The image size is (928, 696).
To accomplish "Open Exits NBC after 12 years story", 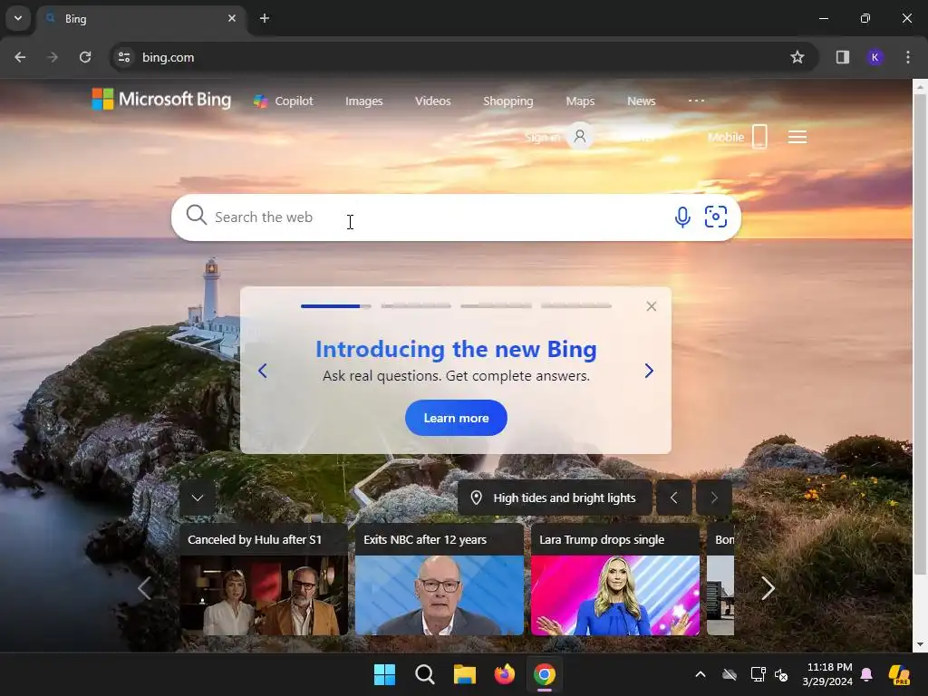I will pyautogui.click(x=440, y=579).
